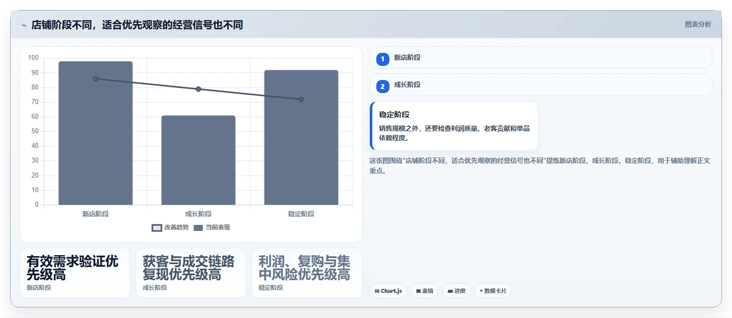
Task: Click trend line point above 新店阶段
Action: point(95,78)
